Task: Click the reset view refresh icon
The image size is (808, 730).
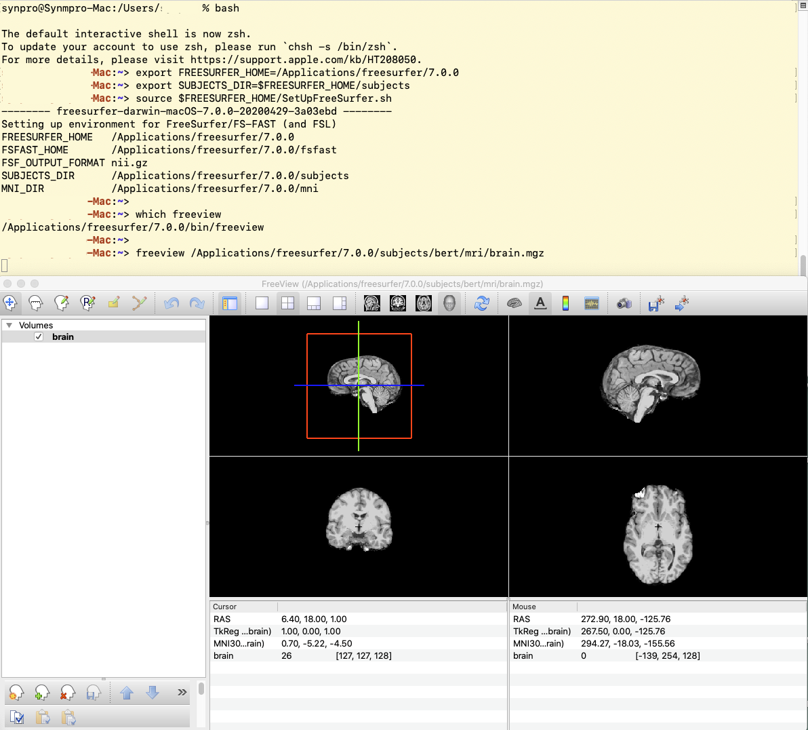Action: click(x=481, y=303)
